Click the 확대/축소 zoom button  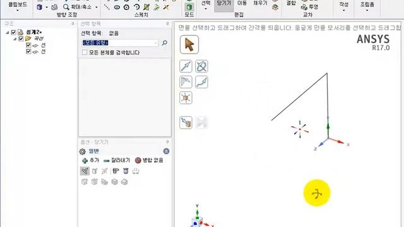(77, 7)
